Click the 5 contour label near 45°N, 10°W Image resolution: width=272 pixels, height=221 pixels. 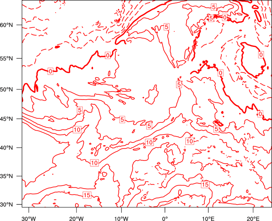122,120
